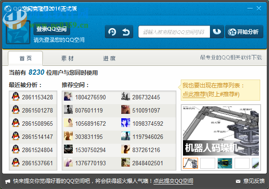Viewport: 269px width, 189px height.
Task: Click the 登录QQ空间 login button
Action: click(52, 29)
